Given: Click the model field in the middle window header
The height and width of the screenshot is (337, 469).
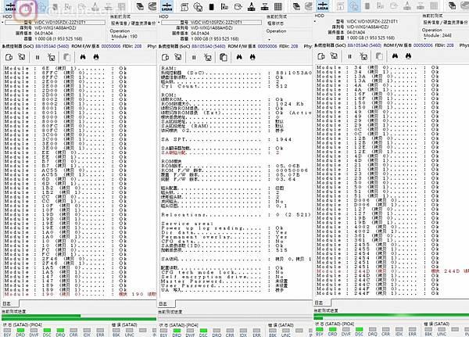Looking at the screenshot, I should point(211,23).
